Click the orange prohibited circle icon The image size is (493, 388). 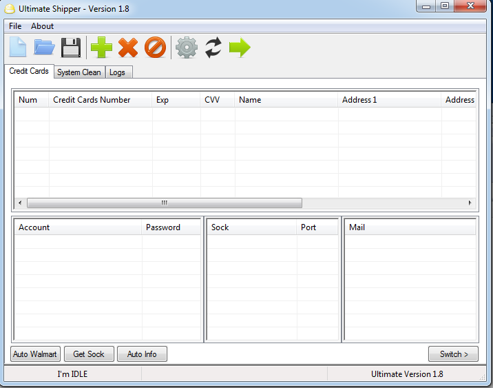tap(156, 48)
